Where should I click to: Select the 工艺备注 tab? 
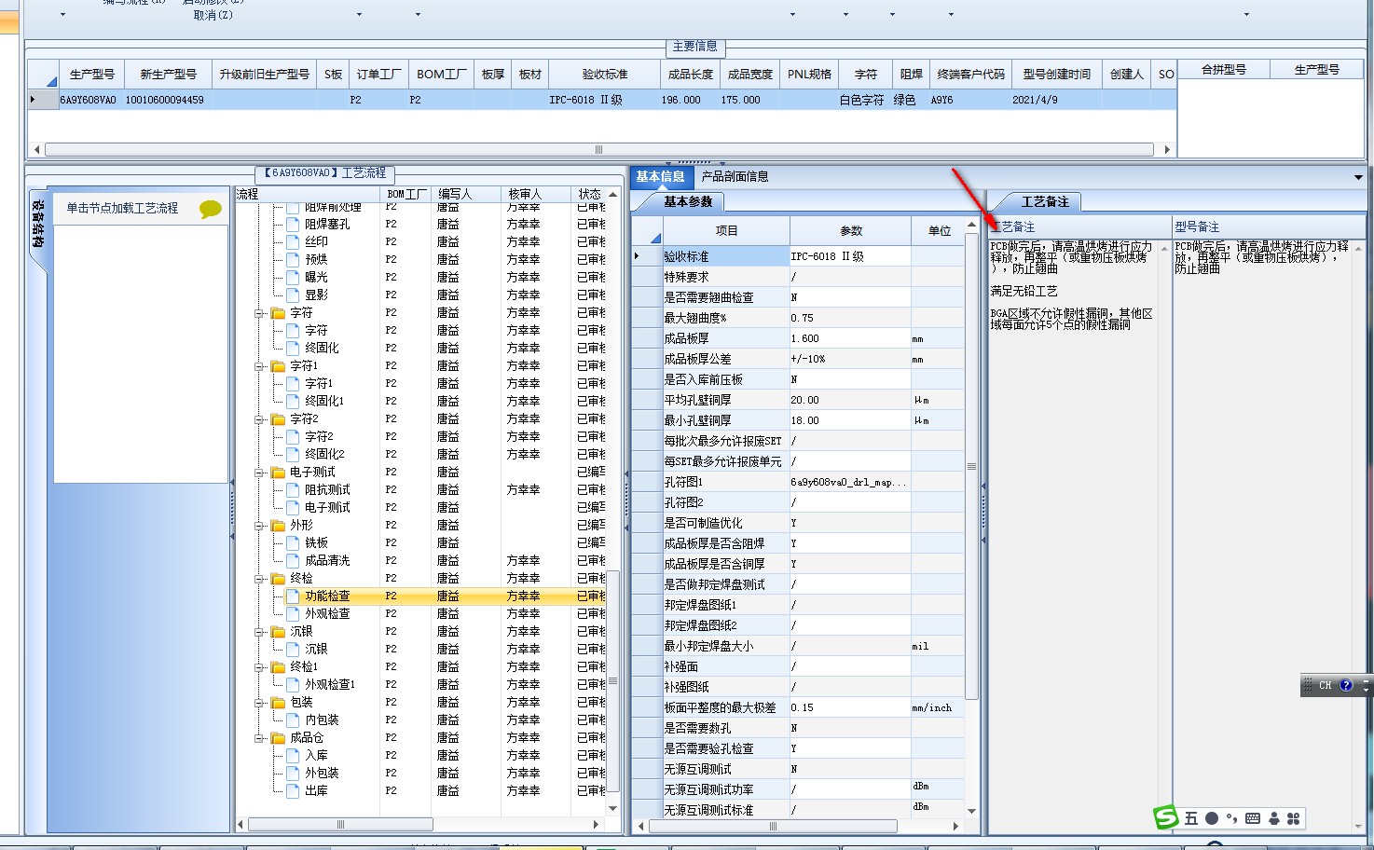[1045, 201]
